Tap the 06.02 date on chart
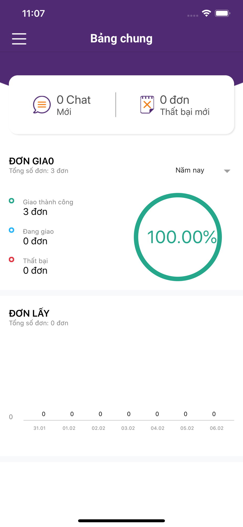The image size is (243, 527). 216,428
